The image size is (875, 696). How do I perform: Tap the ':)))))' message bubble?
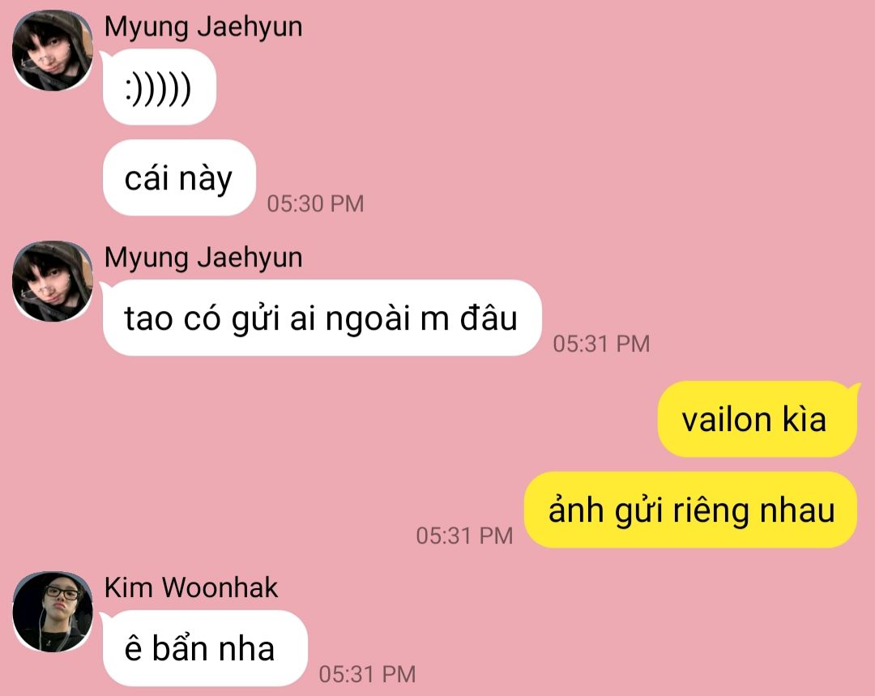pyautogui.click(x=159, y=87)
